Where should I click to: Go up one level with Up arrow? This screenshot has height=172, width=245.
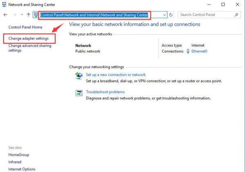[29, 15]
